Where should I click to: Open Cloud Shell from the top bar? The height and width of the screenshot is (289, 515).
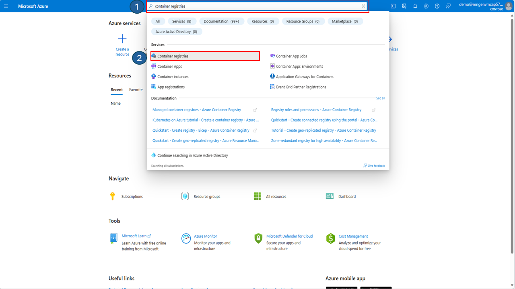[393, 6]
